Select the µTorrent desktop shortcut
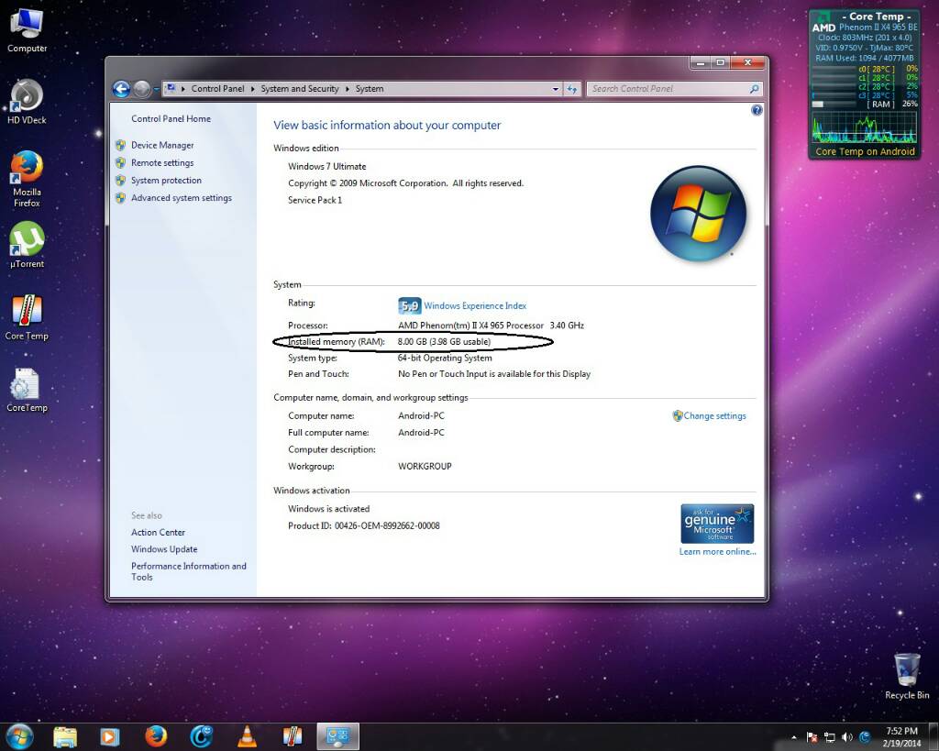939x751 pixels. [x=27, y=245]
